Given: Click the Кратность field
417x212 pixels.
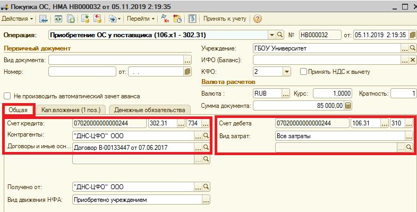Looking at the screenshot, I should (x=403, y=94).
